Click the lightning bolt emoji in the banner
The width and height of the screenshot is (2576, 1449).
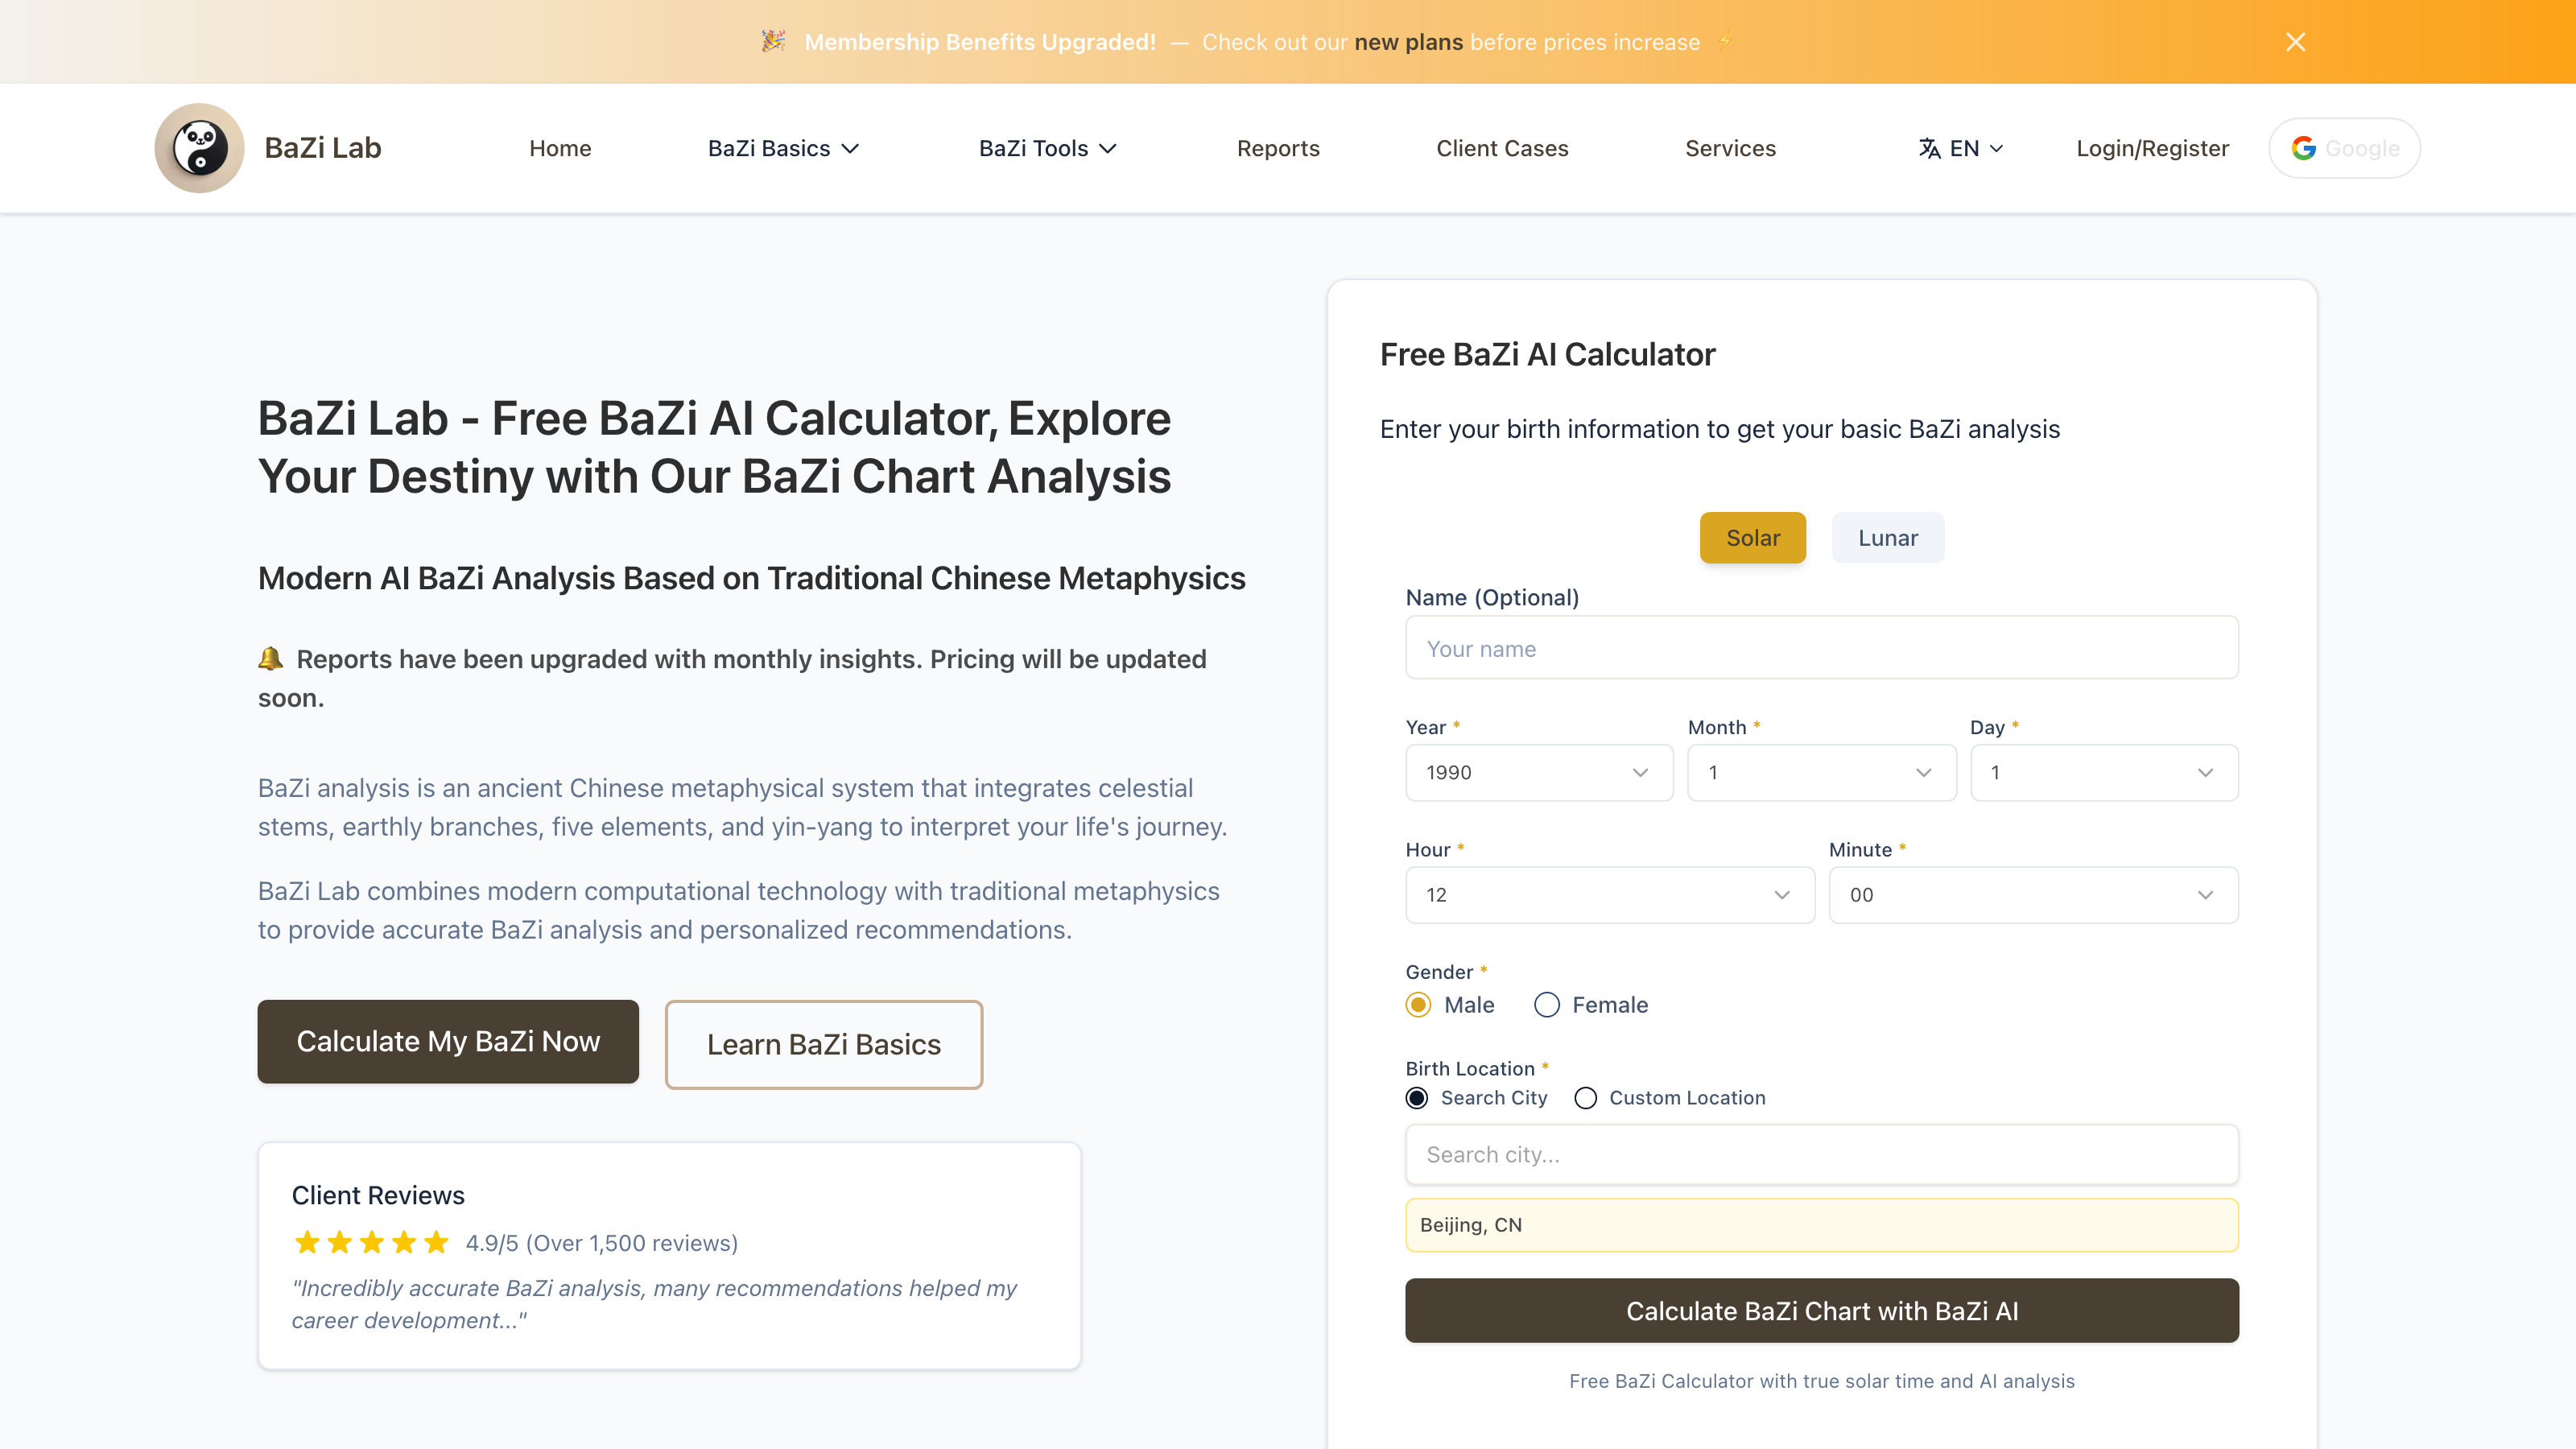(1725, 41)
